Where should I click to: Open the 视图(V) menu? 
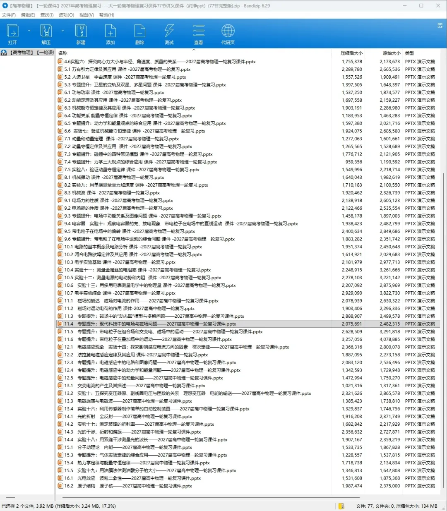click(87, 15)
